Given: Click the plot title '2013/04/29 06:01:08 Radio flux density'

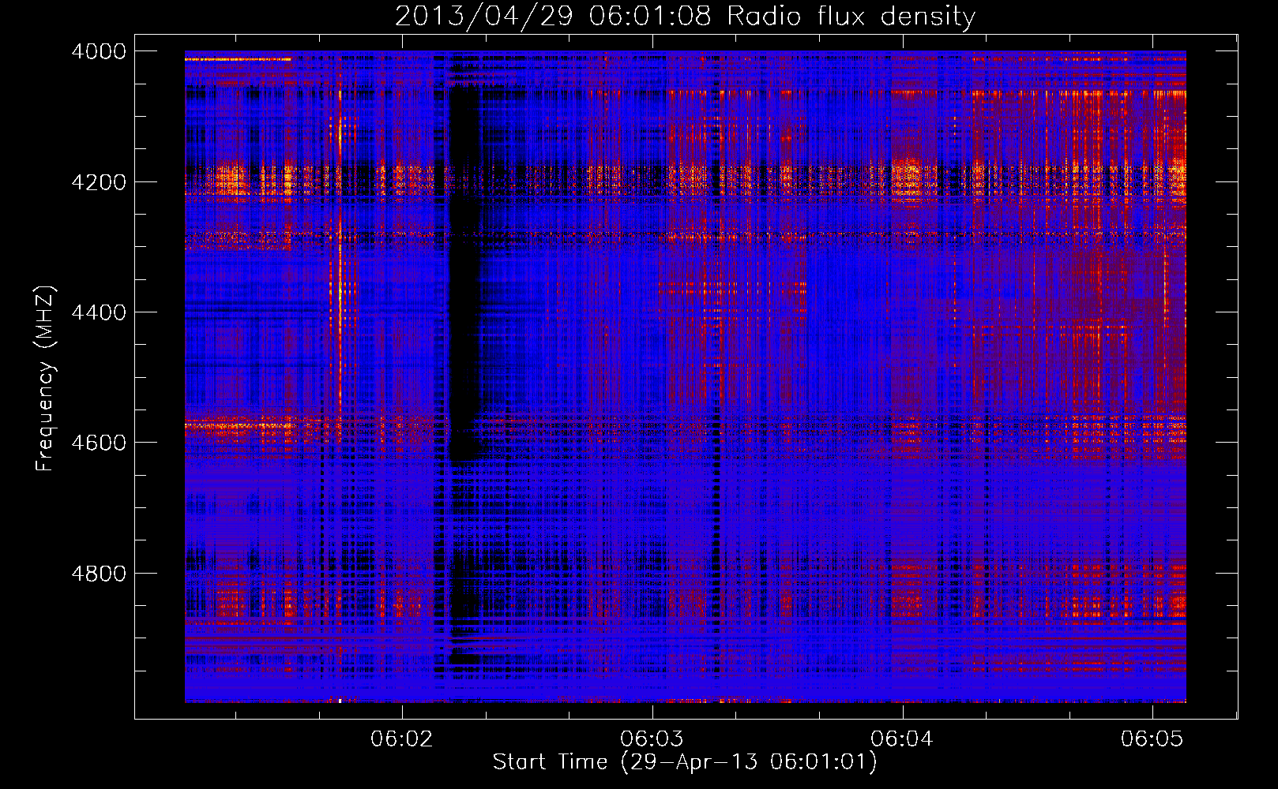Looking at the screenshot, I should 685,16.
